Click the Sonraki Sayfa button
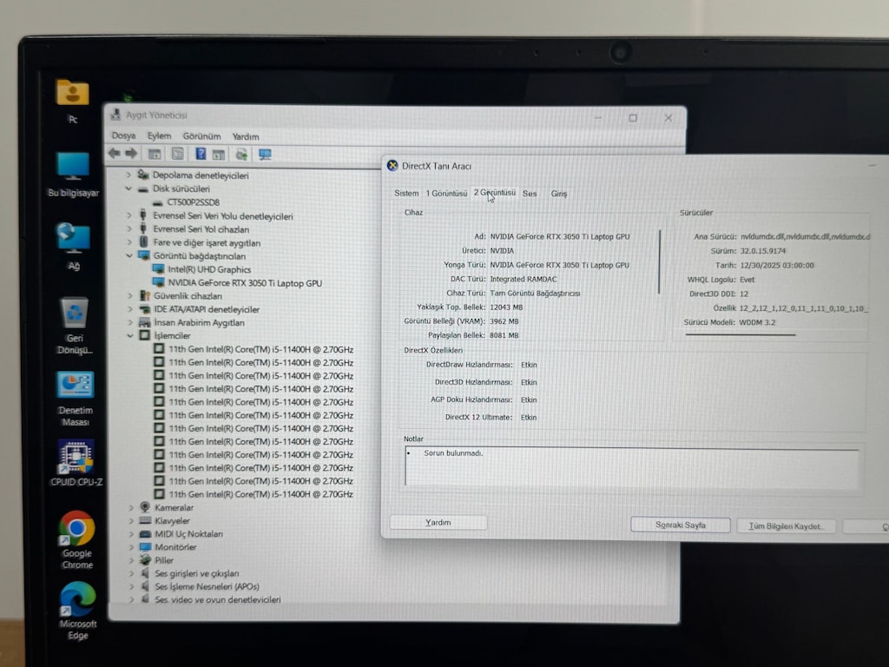 click(x=681, y=525)
